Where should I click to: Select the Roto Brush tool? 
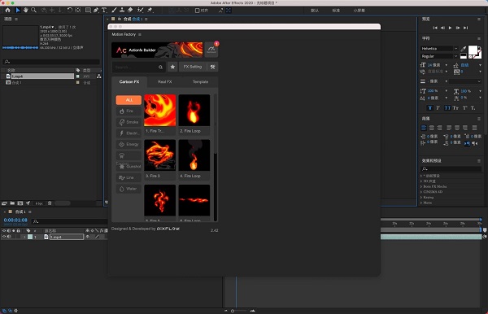[x=141, y=11]
